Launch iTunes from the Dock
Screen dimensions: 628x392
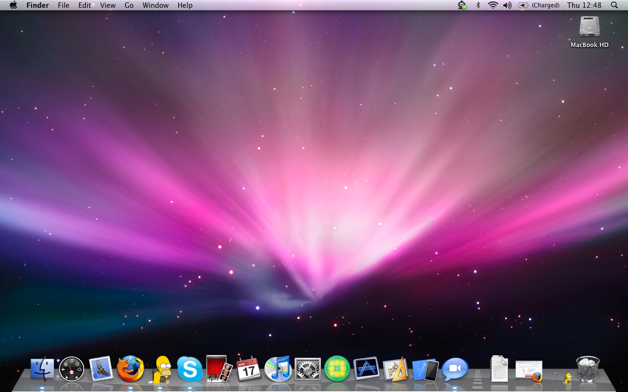pyautogui.click(x=278, y=368)
